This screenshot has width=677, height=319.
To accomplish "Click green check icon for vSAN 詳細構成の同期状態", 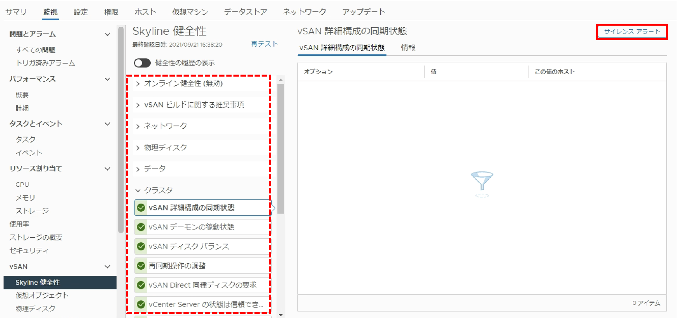I will pyautogui.click(x=141, y=208).
